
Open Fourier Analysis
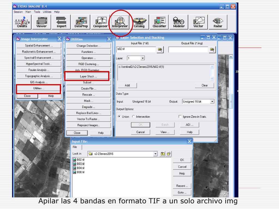point(39,70)
